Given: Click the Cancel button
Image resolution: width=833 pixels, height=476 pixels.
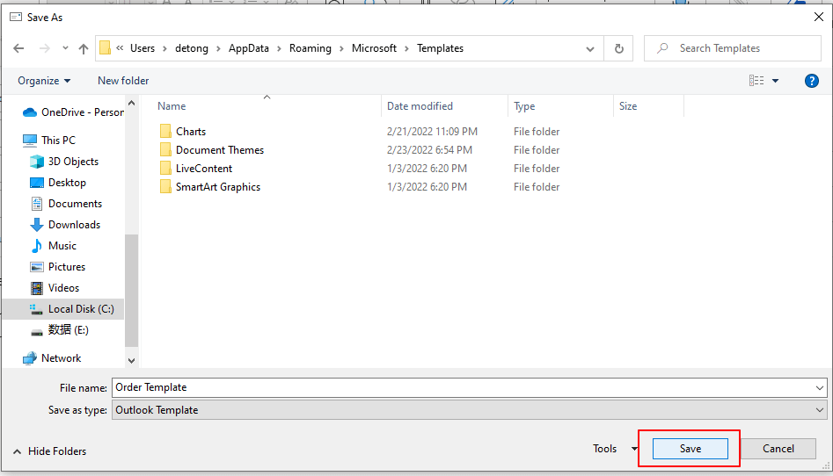Looking at the screenshot, I should 778,449.
